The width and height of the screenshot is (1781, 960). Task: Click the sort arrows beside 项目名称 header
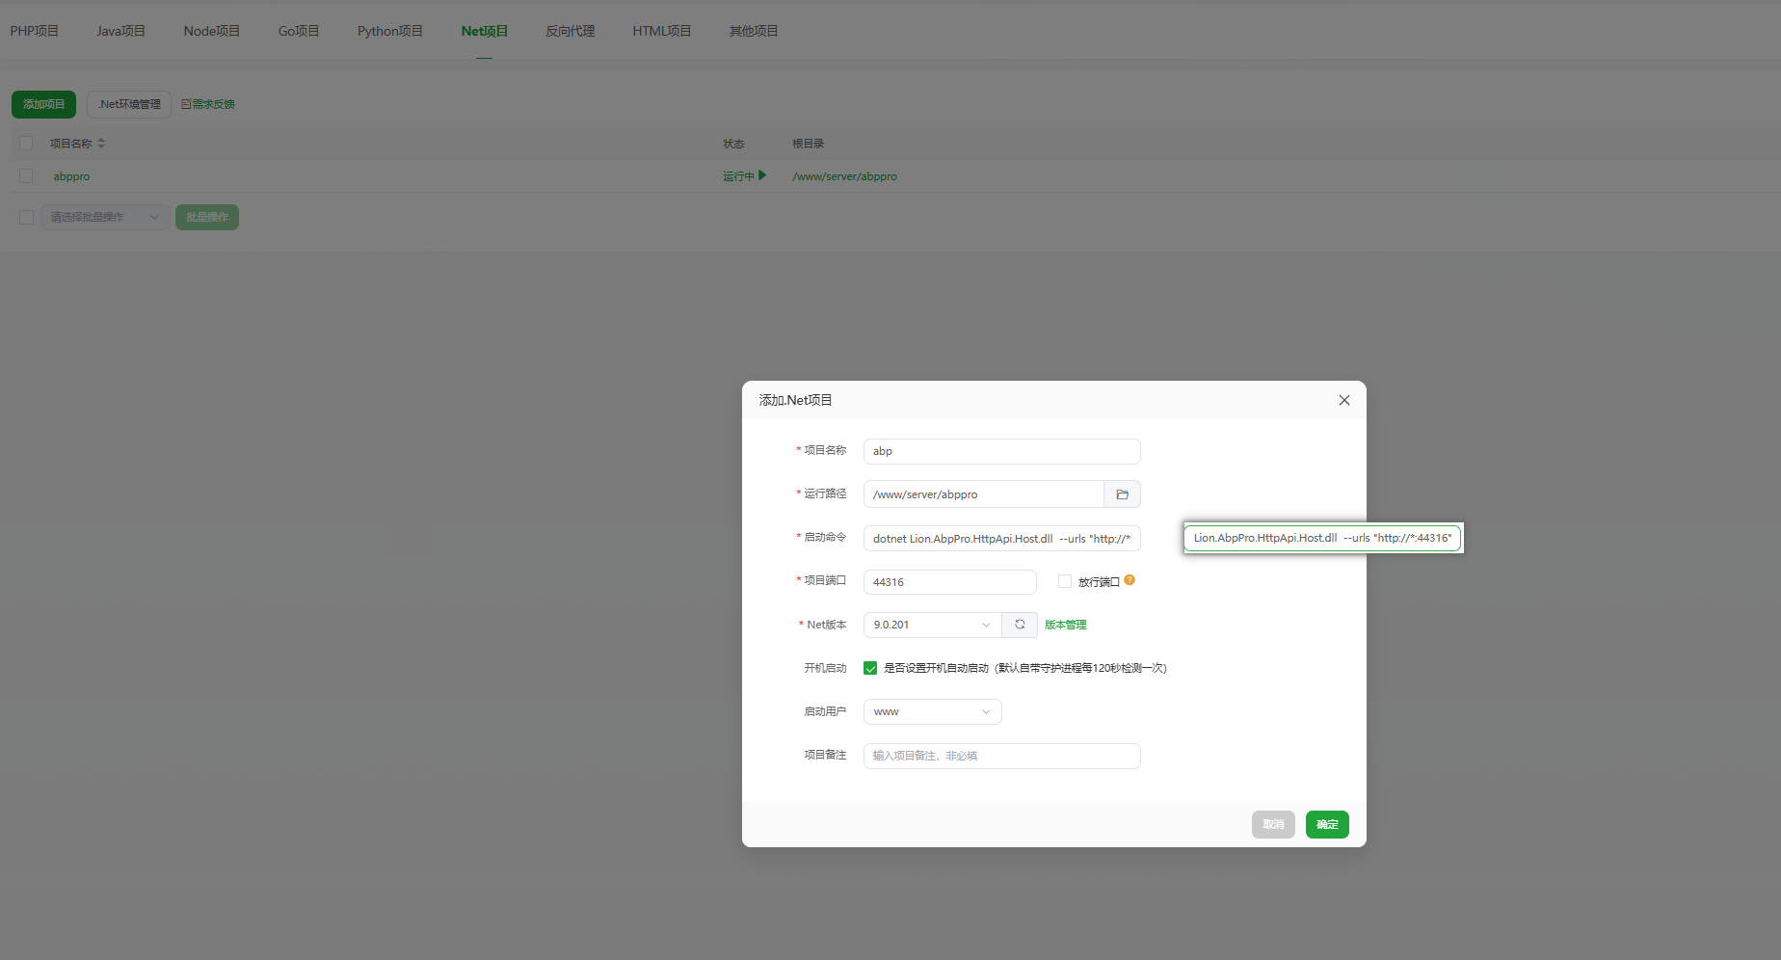[101, 144]
